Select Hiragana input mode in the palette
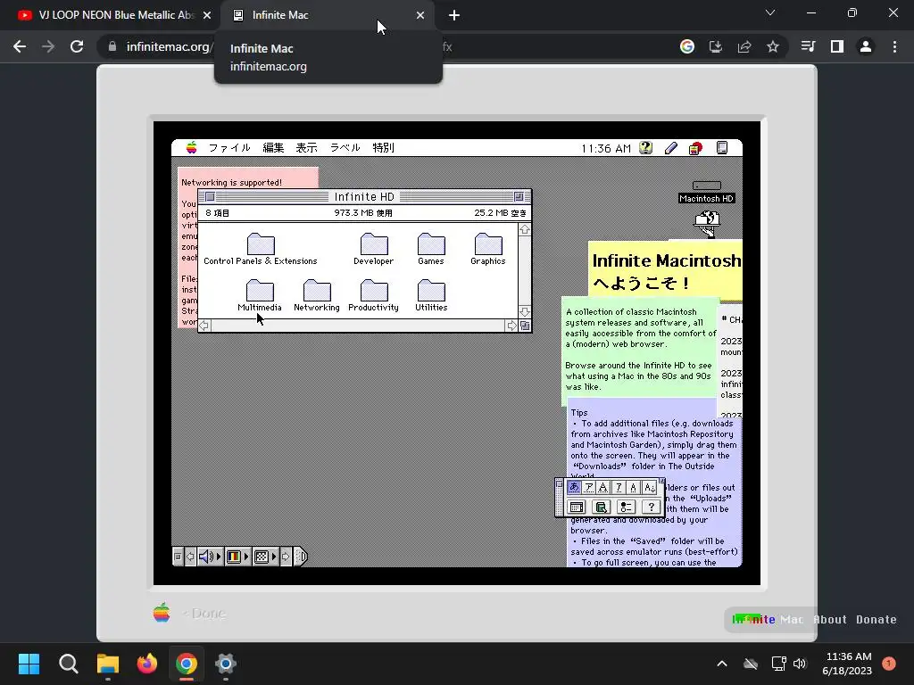The image size is (914, 685). pyautogui.click(x=574, y=487)
